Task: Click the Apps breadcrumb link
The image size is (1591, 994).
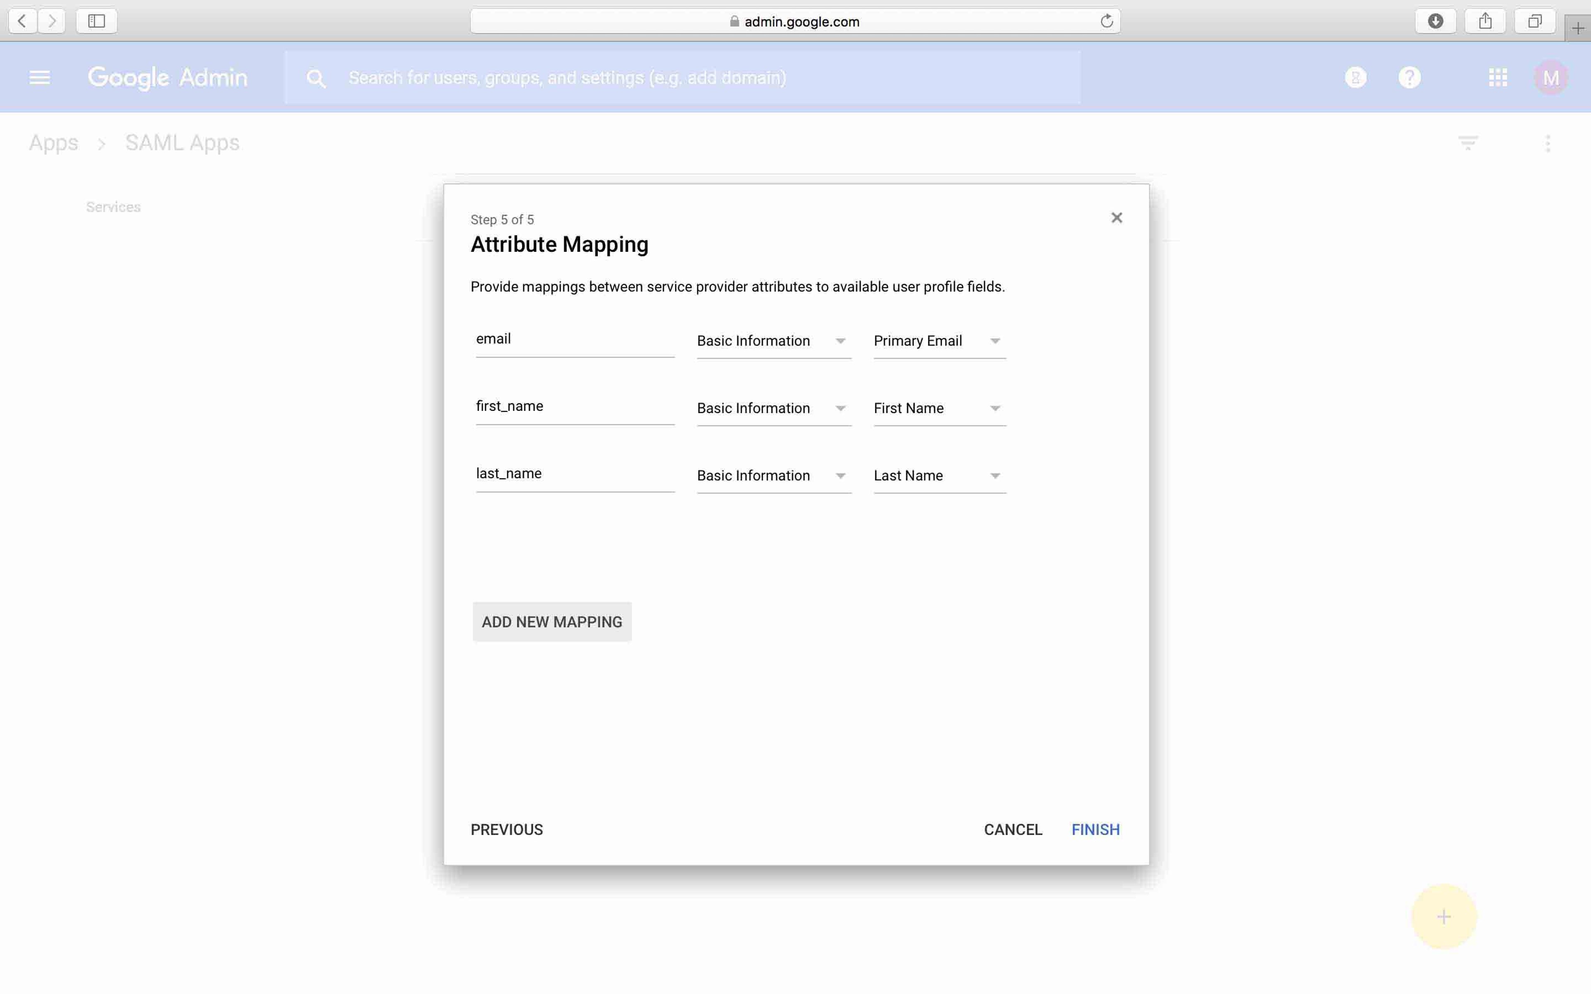Action: [x=53, y=142]
